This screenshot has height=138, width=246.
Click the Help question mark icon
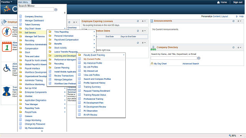coord(237,16)
